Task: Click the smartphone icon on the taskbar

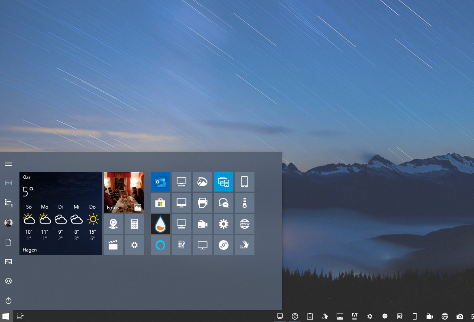Action: [415, 316]
